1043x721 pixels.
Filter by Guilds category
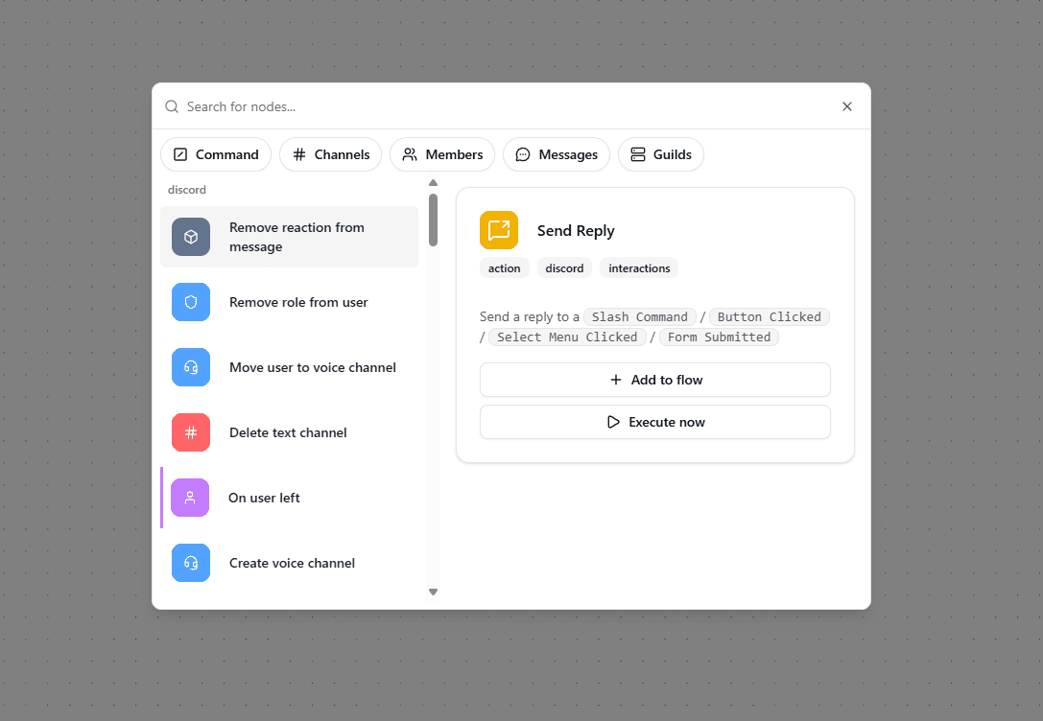(660, 154)
